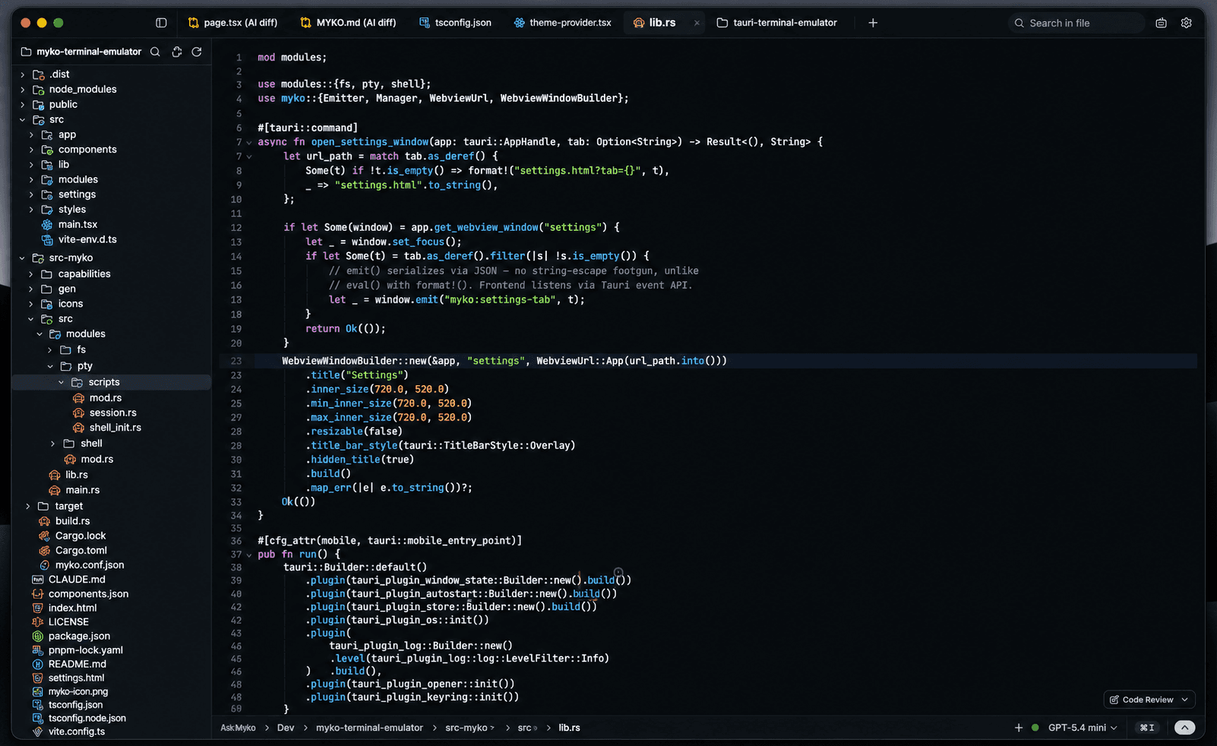Click the snapshot icon beside the settings gear
Viewport: 1217px width, 746px height.
coord(1161,23)
